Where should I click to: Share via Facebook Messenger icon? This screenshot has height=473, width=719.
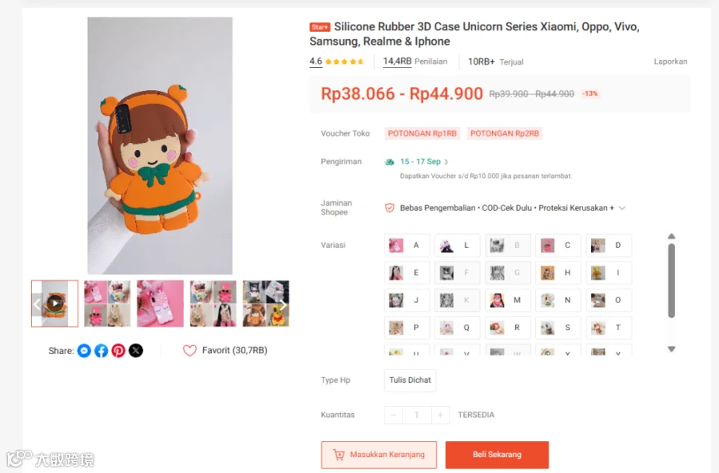[x=84, y=351]
